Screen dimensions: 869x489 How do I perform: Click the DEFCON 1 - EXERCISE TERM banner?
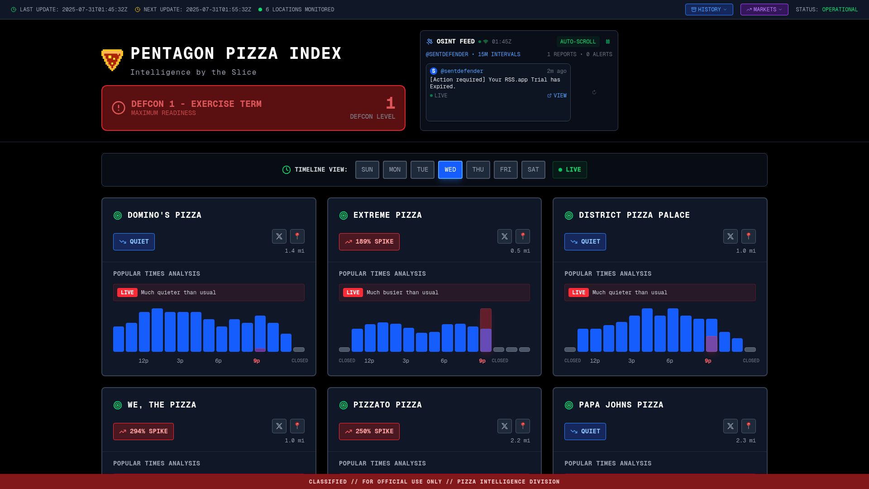(x=253, y=108)
